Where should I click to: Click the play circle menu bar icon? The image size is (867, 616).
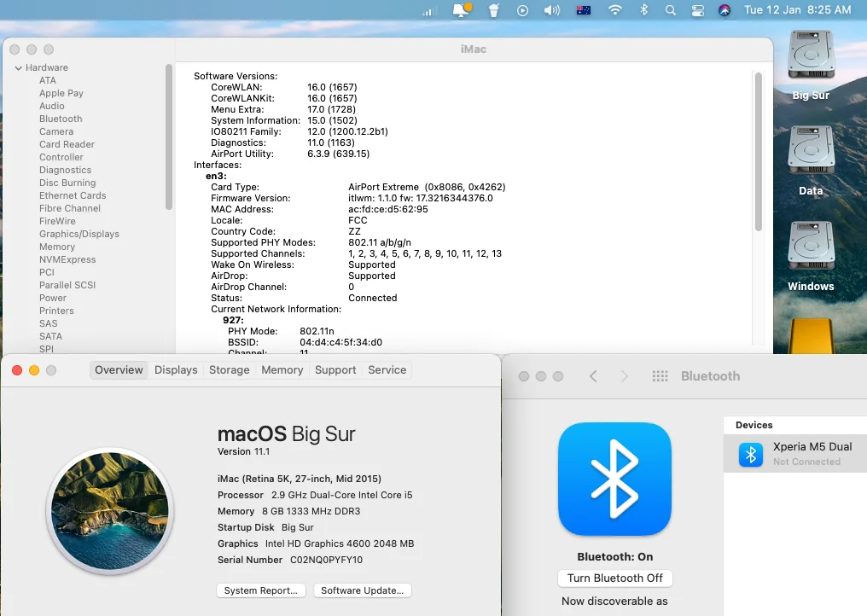coord(522,10)
